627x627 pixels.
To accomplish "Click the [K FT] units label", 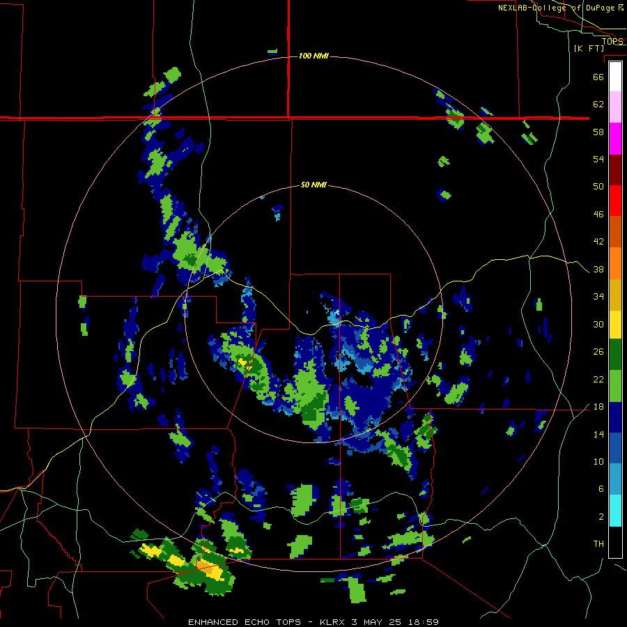I will pyautogui.click(x=589, y=48).
